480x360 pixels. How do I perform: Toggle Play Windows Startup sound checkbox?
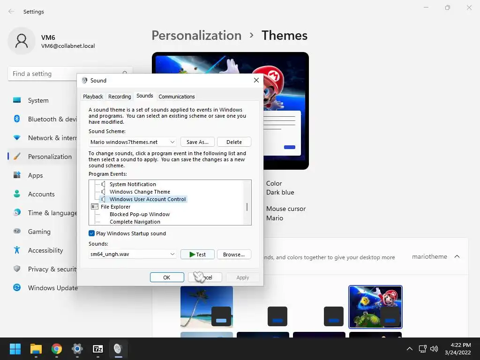tap(91, 233)
